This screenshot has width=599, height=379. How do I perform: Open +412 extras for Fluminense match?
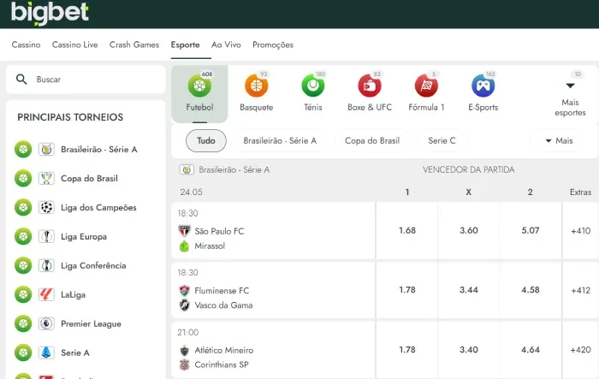[x=581, y=290]
